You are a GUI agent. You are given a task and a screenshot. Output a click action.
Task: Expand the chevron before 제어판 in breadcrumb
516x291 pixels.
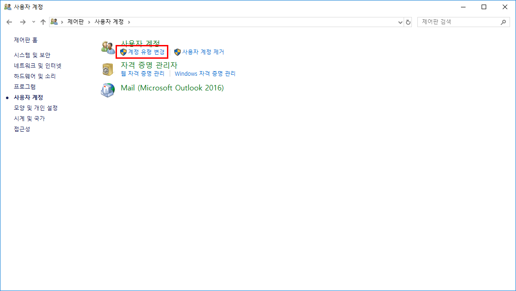(62, 22)
